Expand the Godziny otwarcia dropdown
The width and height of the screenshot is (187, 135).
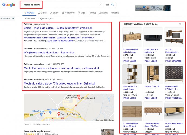[41, 124]
